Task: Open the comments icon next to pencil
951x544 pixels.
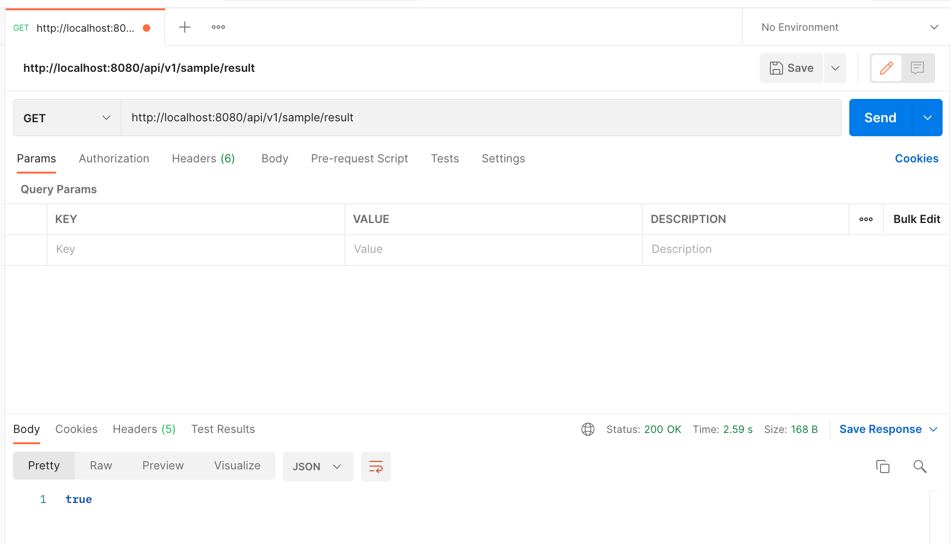Action: [x=917, y=68]
